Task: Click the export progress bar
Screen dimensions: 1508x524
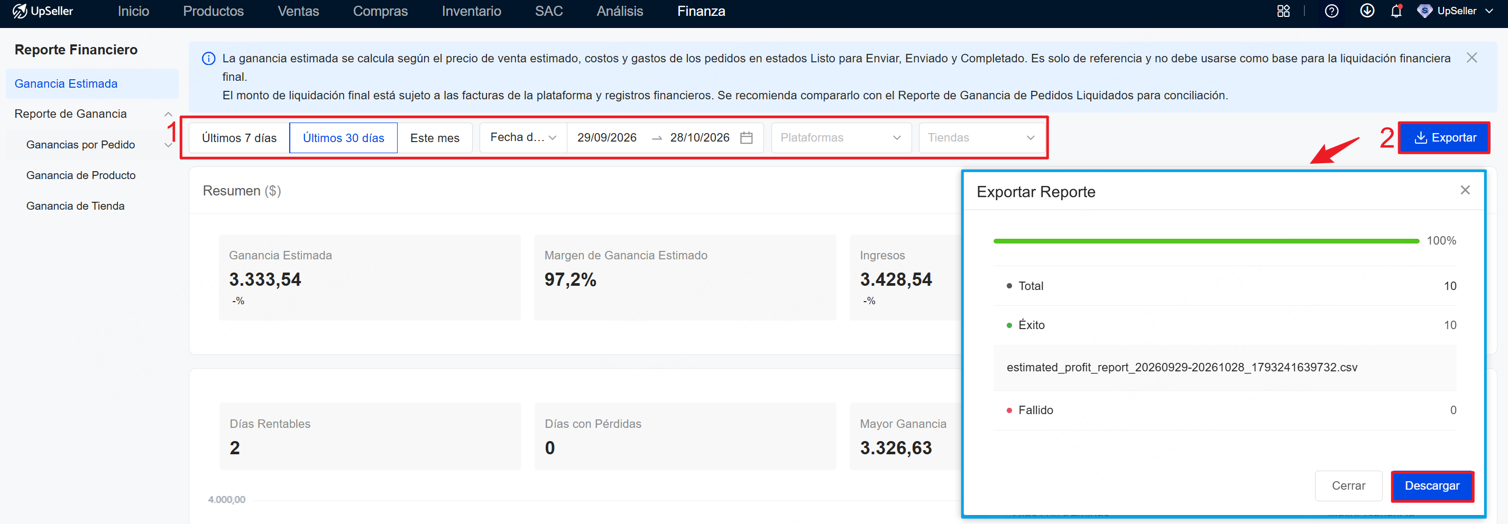Action: (x=1206, y=241)
